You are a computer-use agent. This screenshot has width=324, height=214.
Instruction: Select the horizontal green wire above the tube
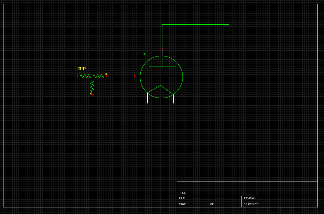[x=195, y=25]
